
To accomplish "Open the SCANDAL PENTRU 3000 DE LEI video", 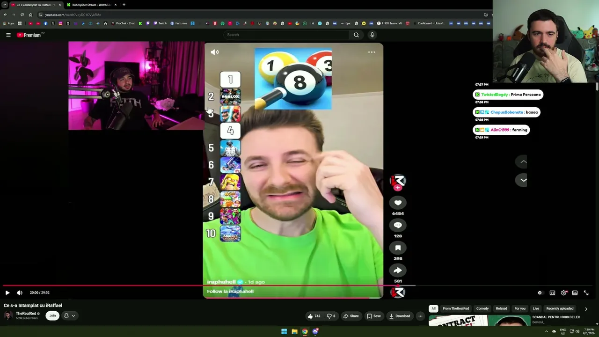I will (x=556, y=317).
